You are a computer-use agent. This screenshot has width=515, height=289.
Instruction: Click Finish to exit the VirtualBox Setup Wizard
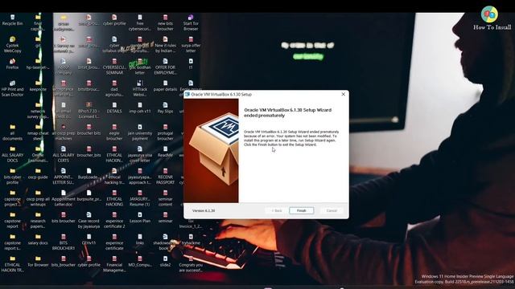(x=301, y=210)
